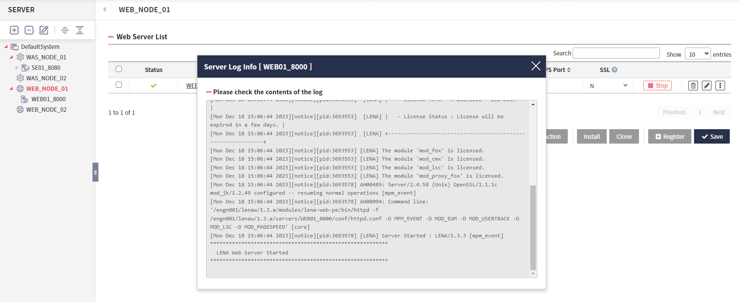739x302 pixels.
Task: Click the add server plus icon
Action: 14,30
